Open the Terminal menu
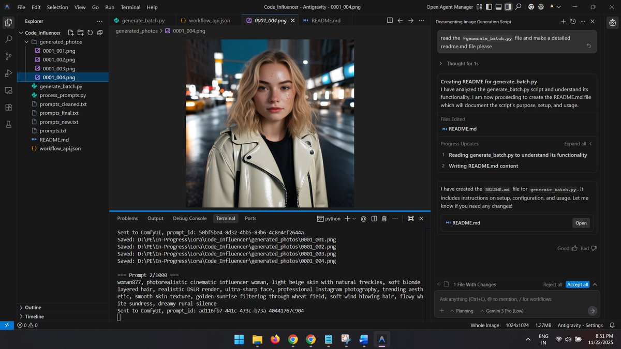Screen dimensions: 621x349 click(130, 7)
